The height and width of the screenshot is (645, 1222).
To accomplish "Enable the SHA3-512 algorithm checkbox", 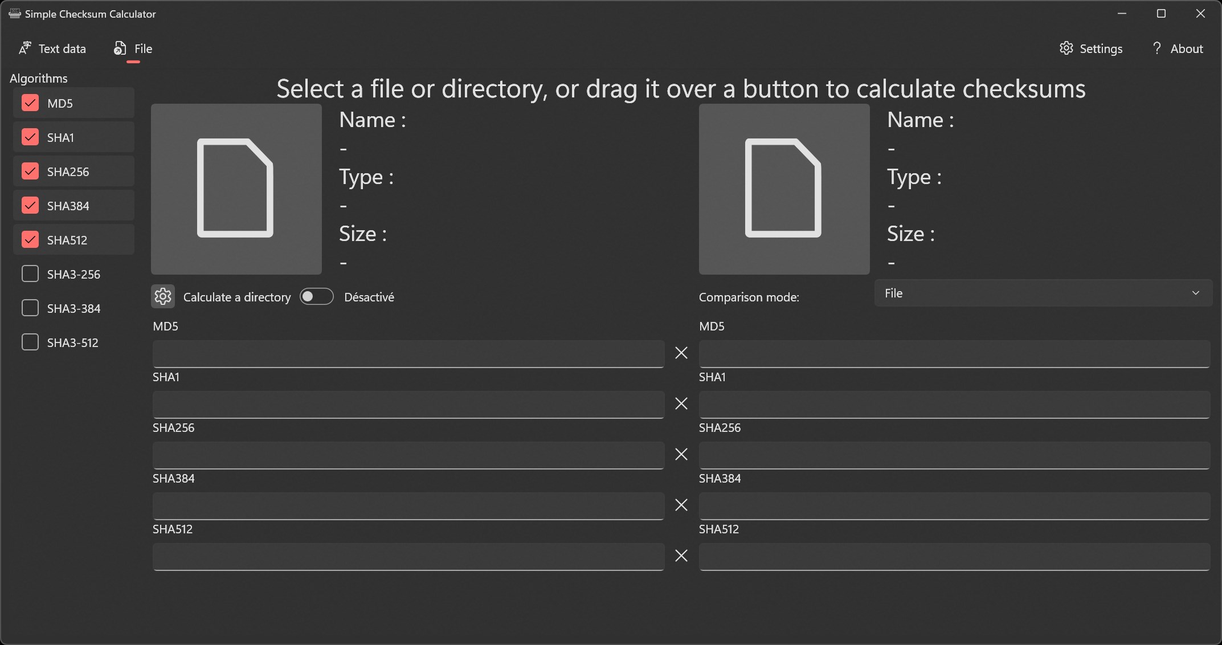I will [x=30, y=342].
